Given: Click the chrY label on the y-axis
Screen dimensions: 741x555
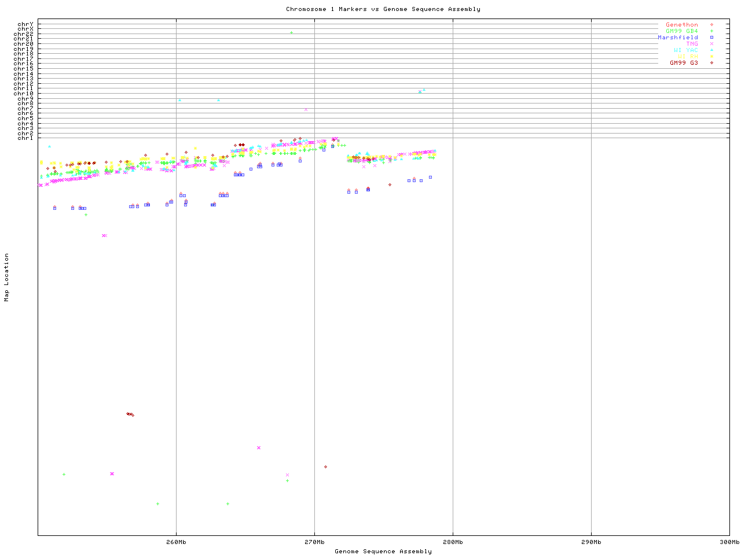Looking at the screenshot, I should point(25,24).
